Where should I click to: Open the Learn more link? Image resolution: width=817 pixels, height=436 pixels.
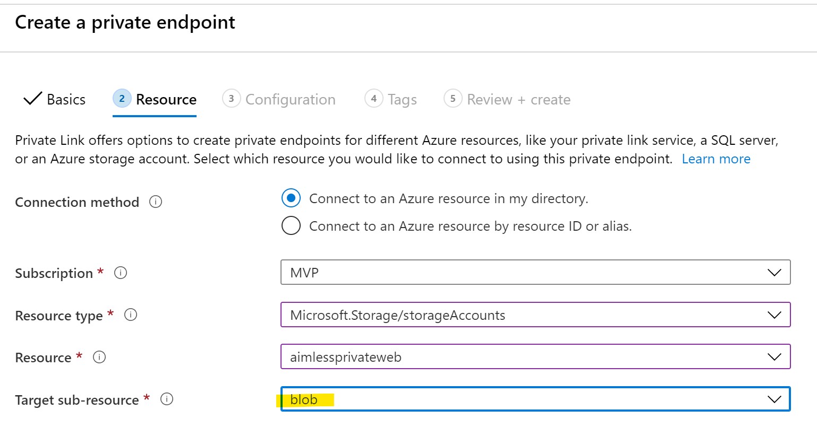point(716,159)
